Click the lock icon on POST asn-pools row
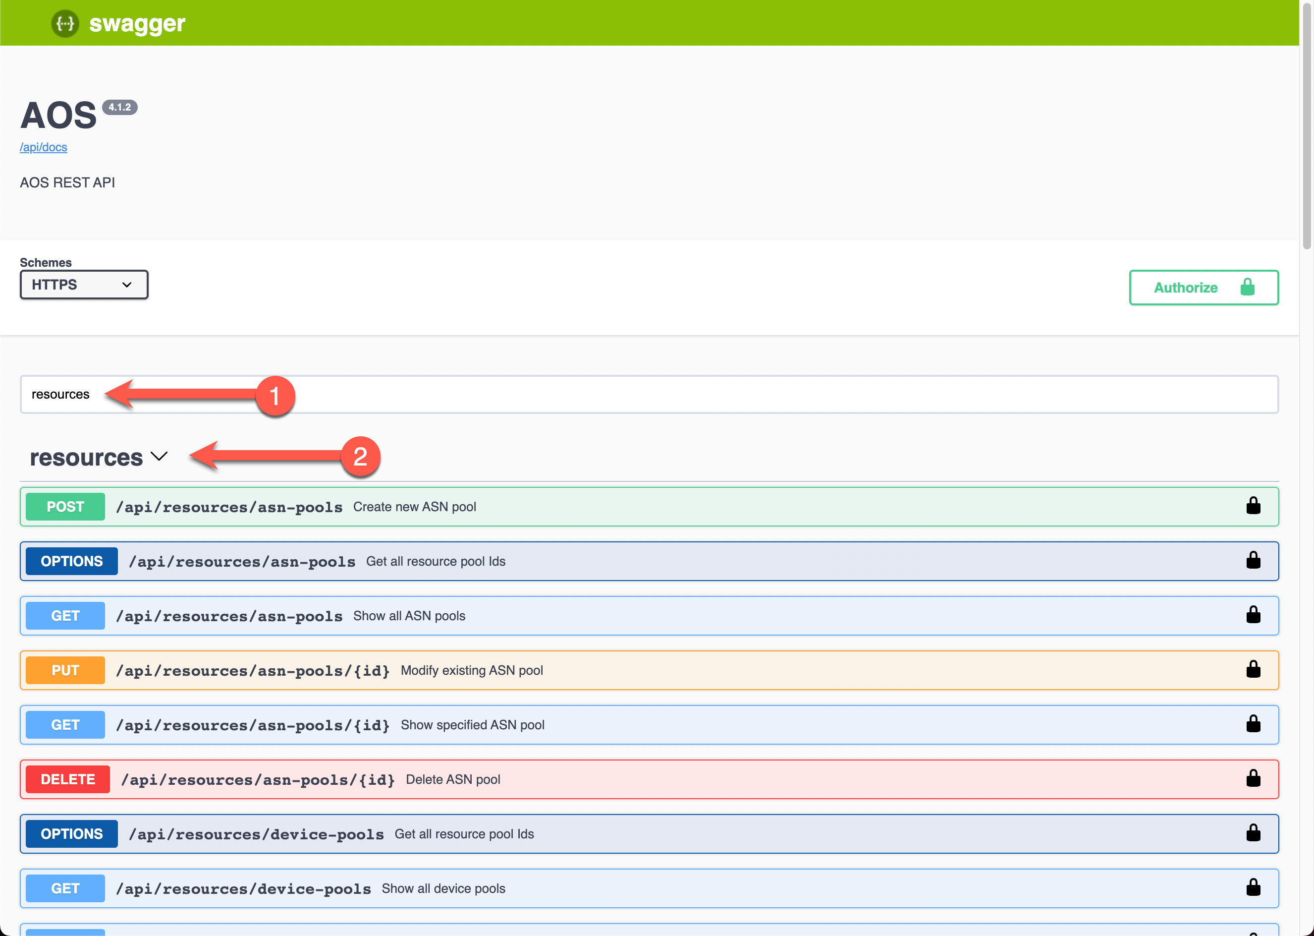This screenshot has width=1314, height=936. pos(1253,506)
